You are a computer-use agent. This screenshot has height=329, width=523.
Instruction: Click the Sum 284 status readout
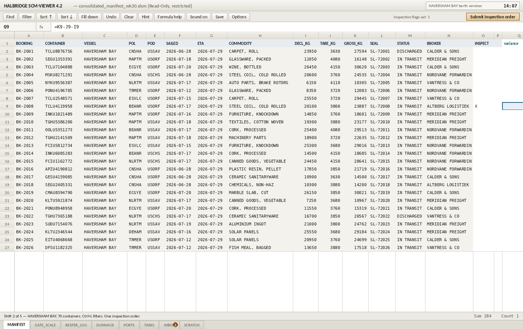coord(483,316)
